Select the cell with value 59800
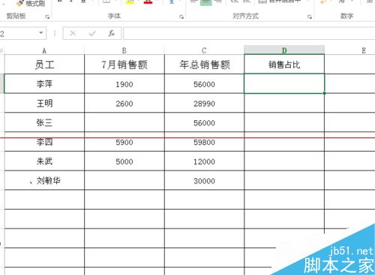This screenshot has height=275, width=375. coord(204,142)
